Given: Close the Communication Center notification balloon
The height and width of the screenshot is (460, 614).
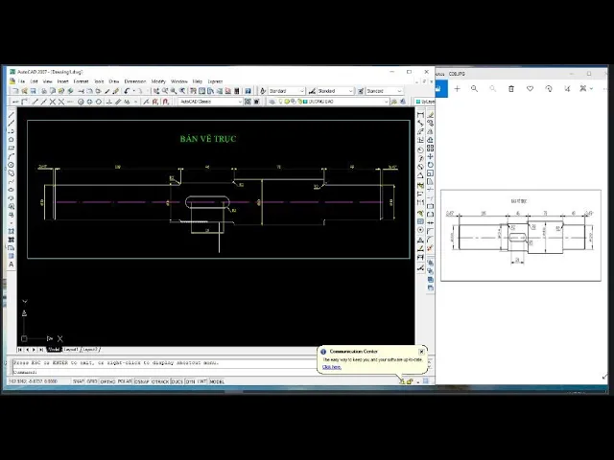Looking at the screenshot, I should tap(421, 351).
